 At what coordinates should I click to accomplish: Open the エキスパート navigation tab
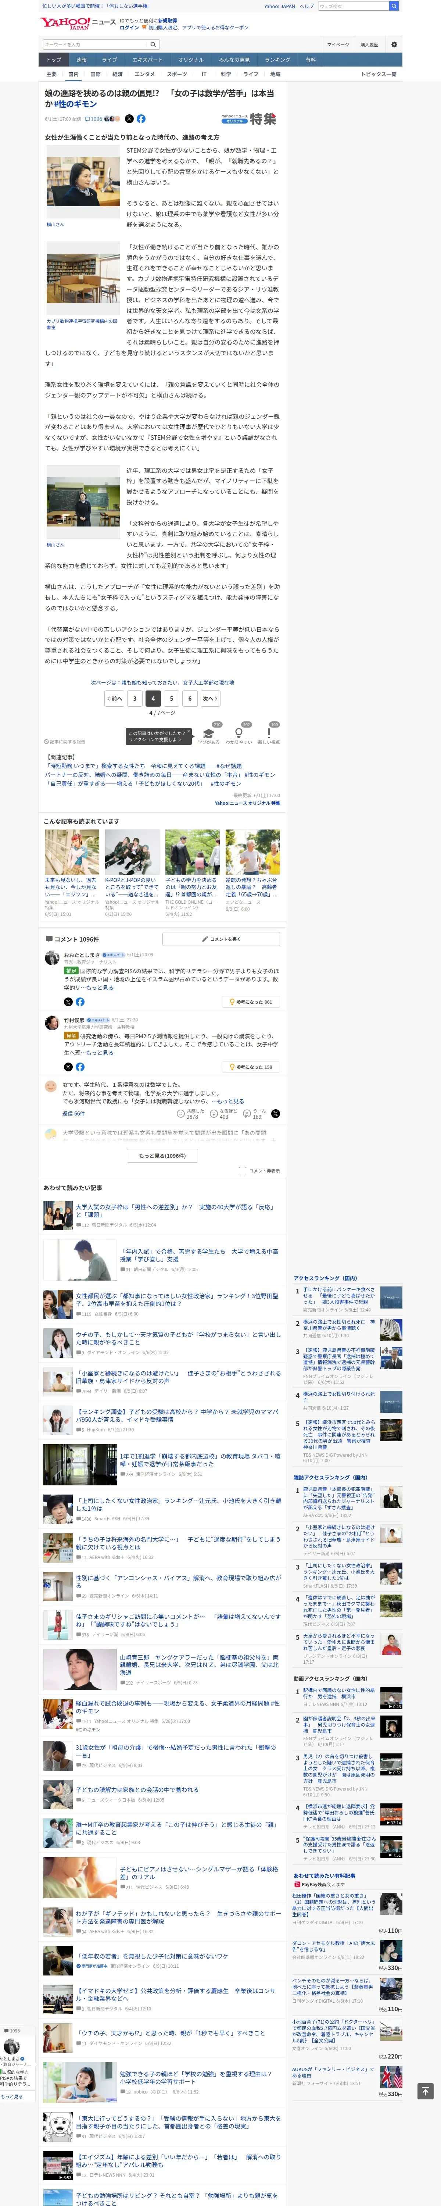point(147,60)
